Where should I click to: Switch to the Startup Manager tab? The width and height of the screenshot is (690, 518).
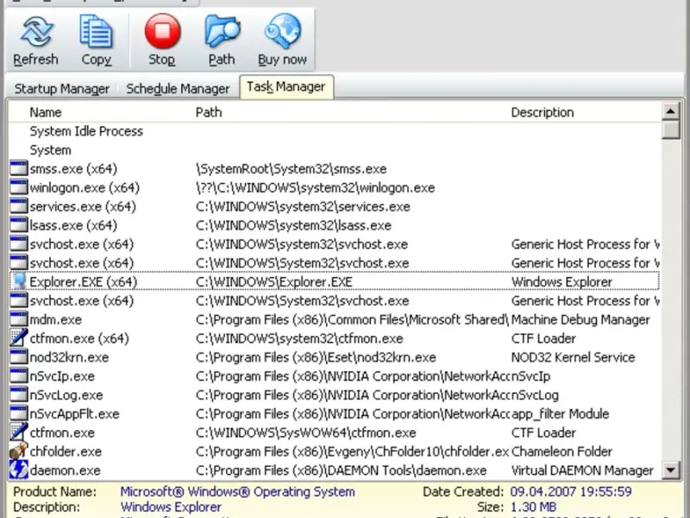tap(62, 89)
